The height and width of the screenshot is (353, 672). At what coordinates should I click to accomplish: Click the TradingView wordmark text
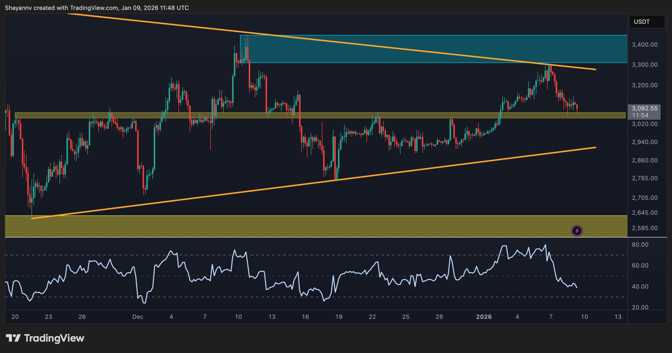pos(54,338)
